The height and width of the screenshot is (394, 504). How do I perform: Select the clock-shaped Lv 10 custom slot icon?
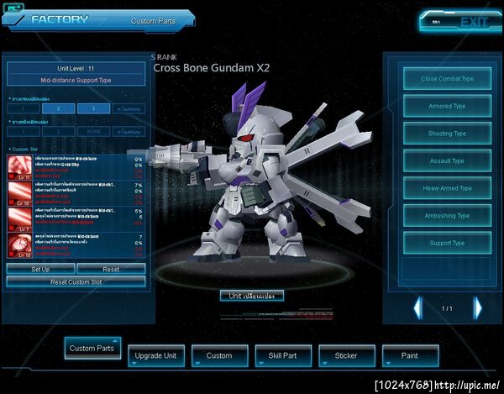pos(20,245)
